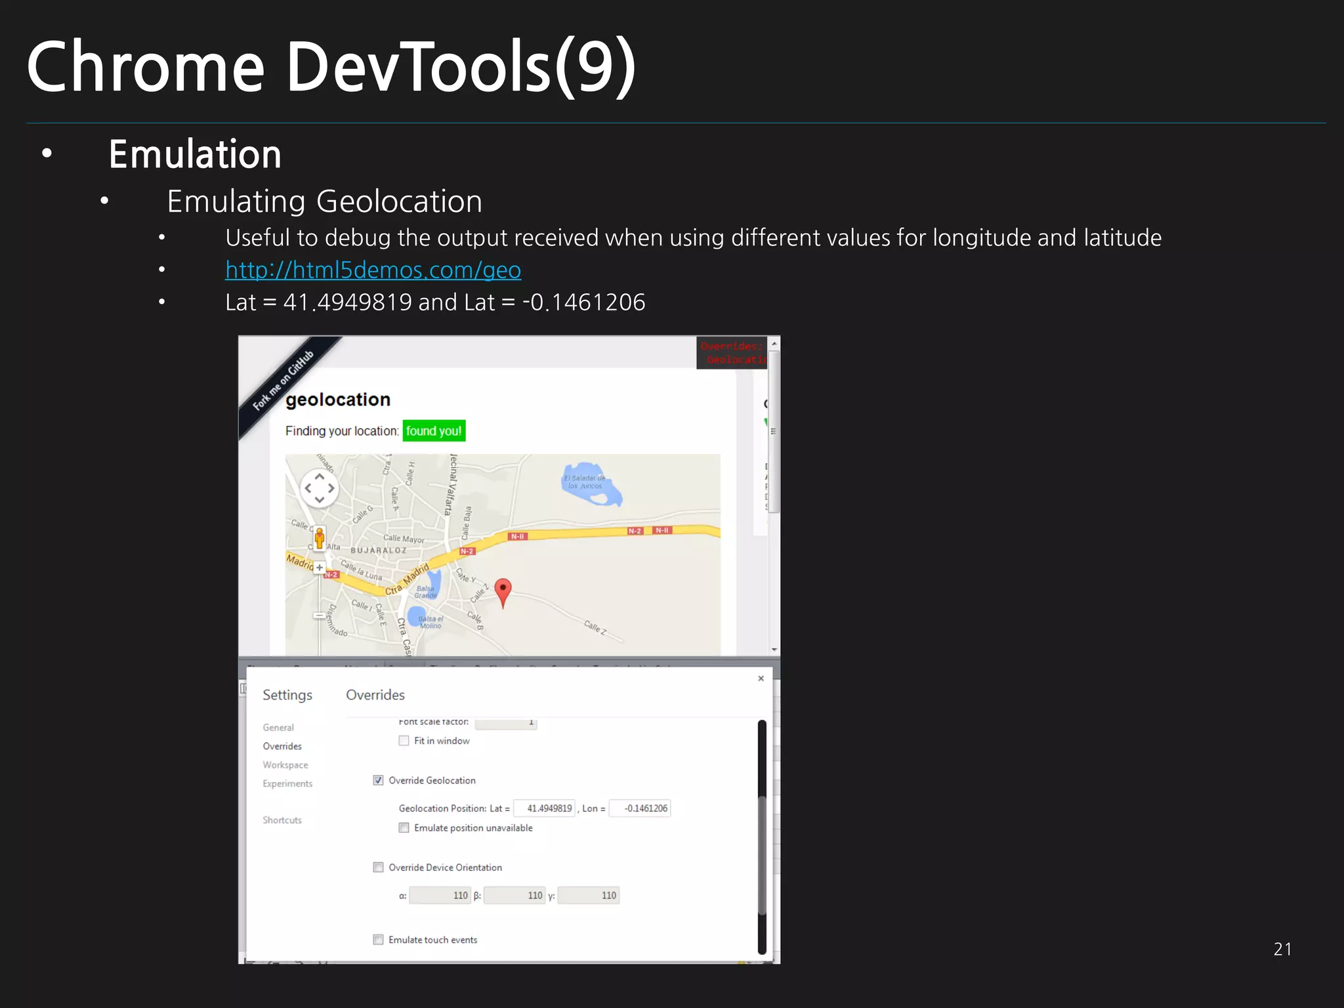
Task: Select Overrides in settings sidebar
Action: coord(282,746)
